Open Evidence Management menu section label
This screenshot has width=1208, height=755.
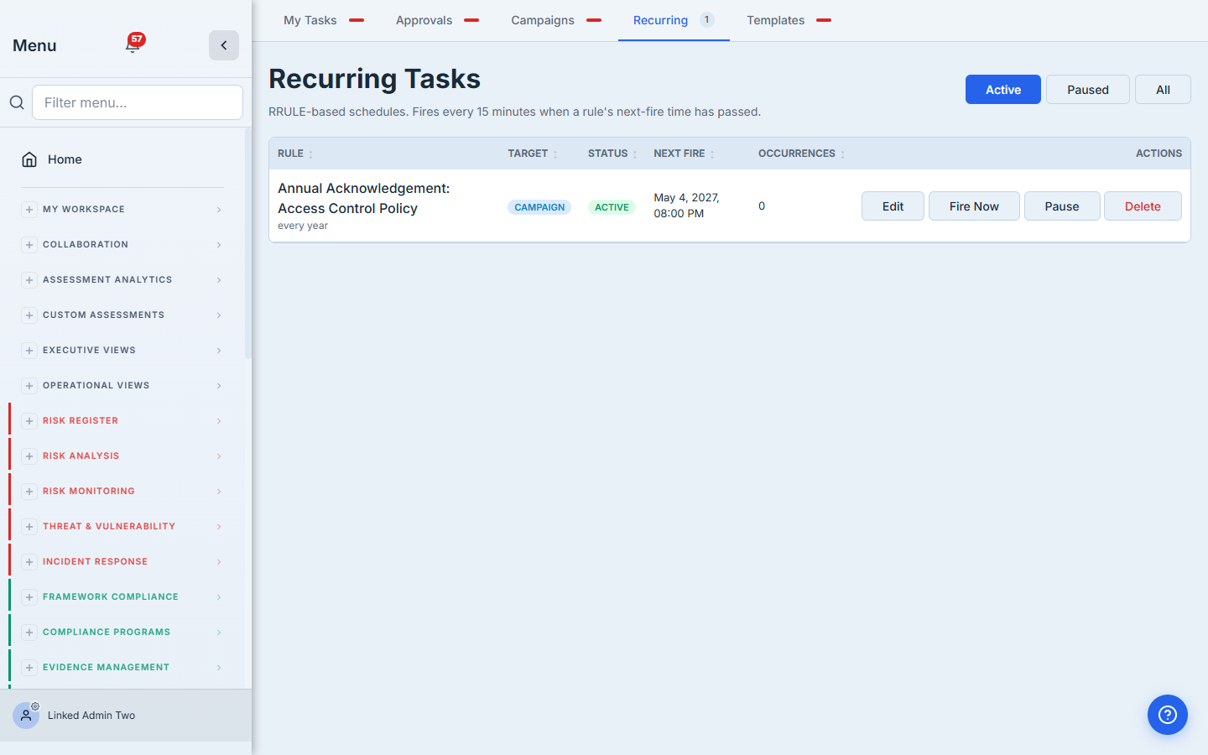coord(106,668)
